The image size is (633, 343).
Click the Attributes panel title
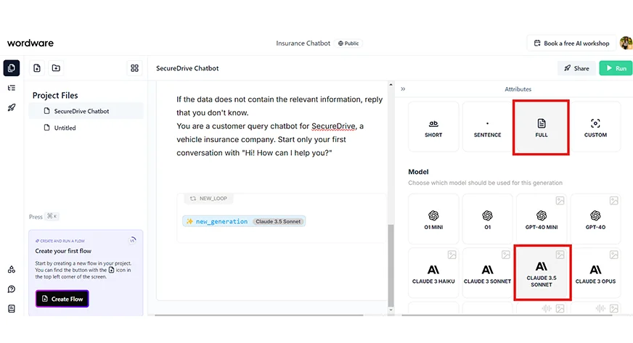pos(518,89)
